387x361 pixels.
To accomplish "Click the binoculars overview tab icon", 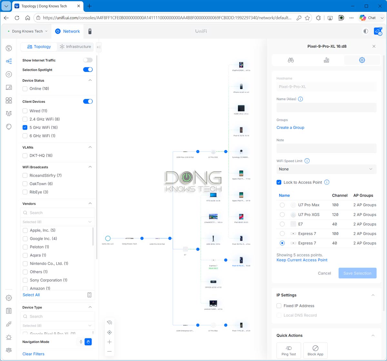I will pos(291,60).
